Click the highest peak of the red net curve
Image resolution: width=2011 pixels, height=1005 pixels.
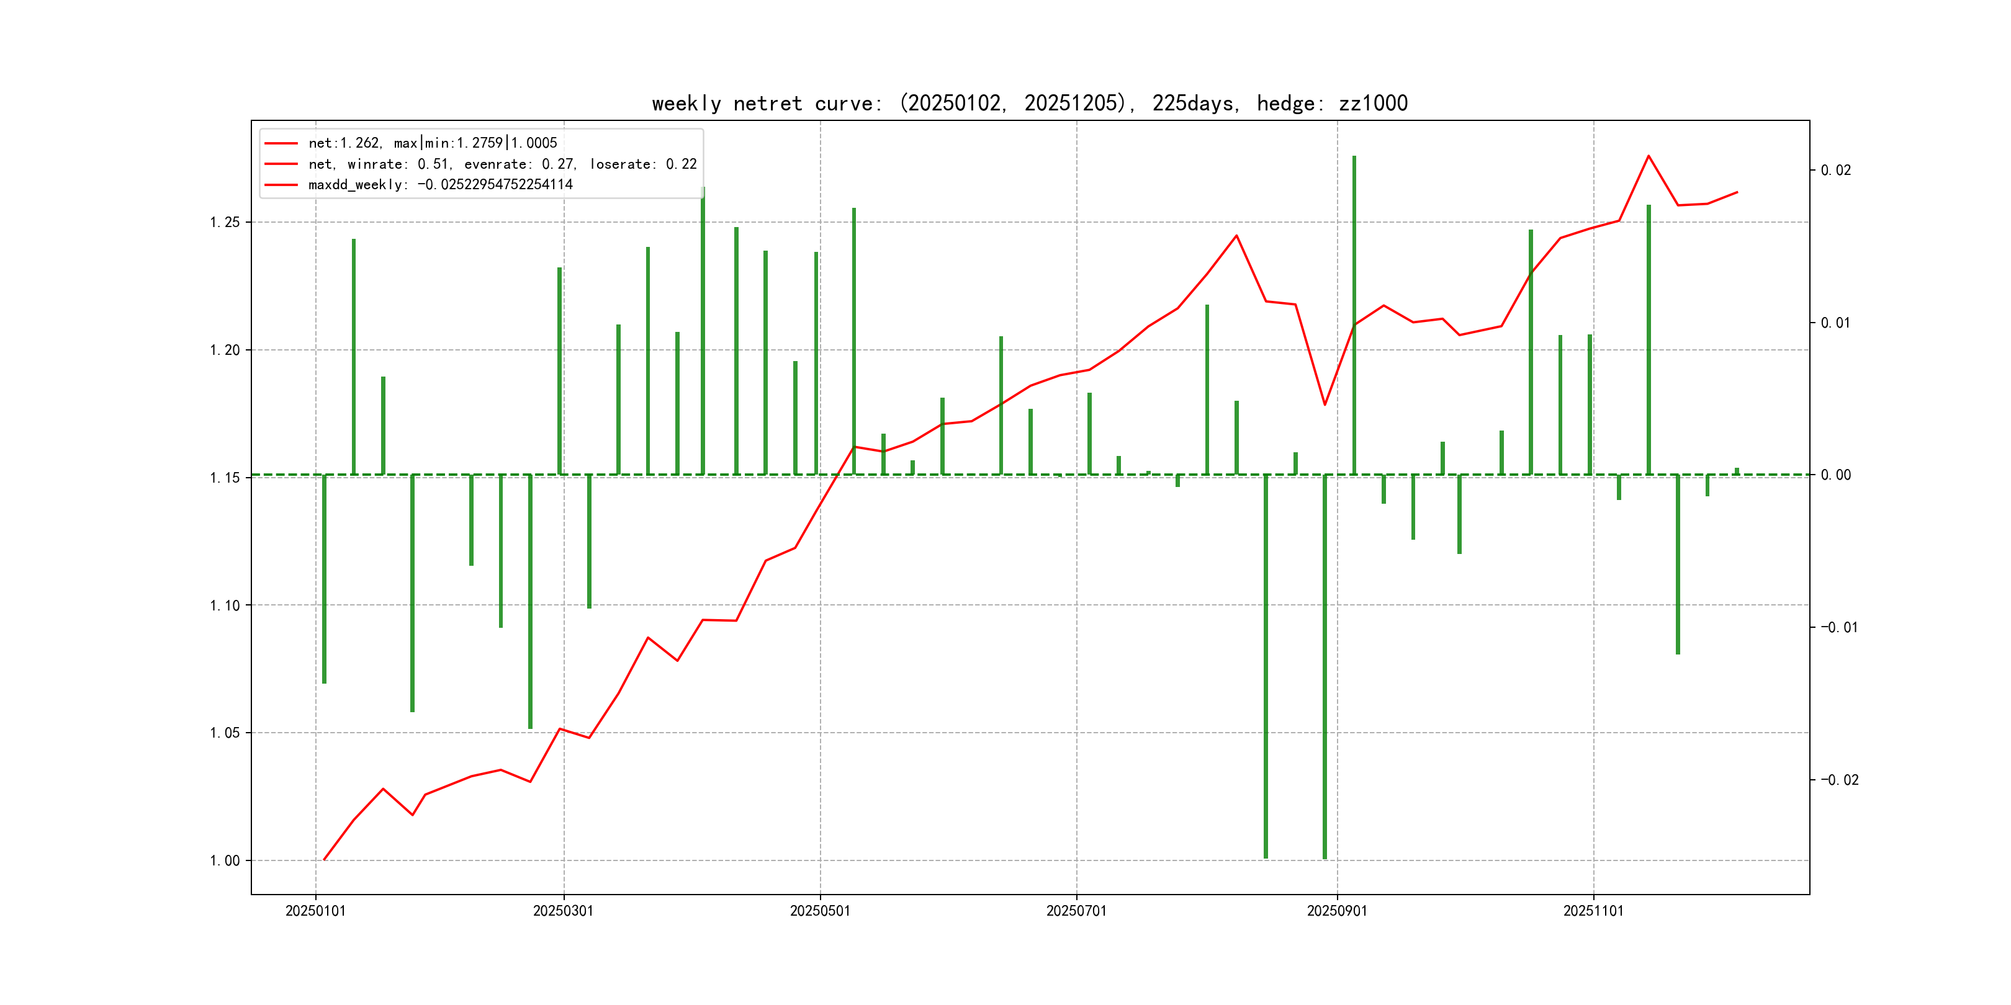(1648, 156)
